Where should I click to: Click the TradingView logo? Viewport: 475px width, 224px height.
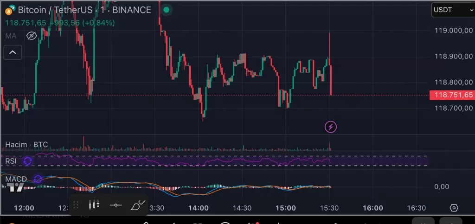point(17,187)
